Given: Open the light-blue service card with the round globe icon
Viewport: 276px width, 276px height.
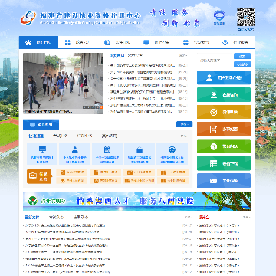Looking at the screenshot, I should pos(172,154).
